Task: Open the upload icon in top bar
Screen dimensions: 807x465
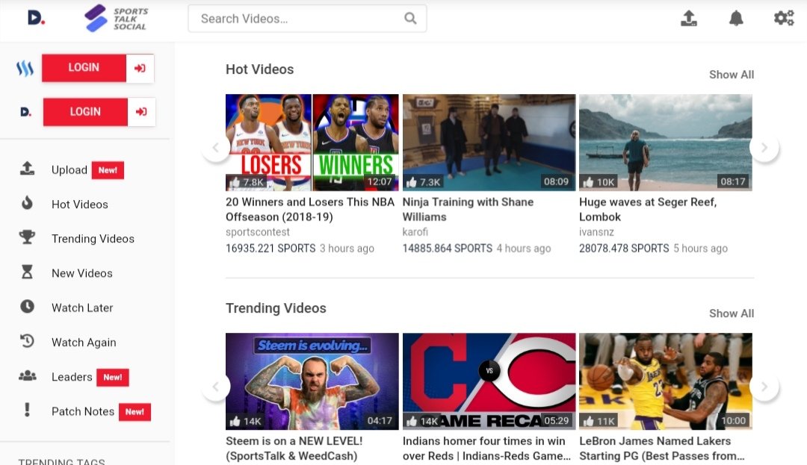Action: pyautogui.click(x=689, y=19)
